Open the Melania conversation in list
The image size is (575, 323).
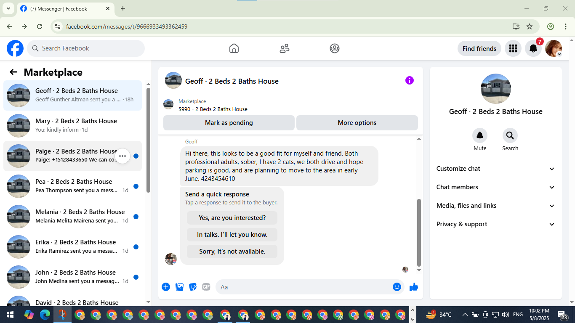tap(72, 217)
